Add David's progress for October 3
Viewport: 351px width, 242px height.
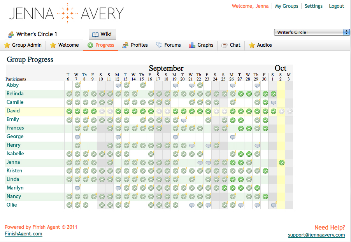click(290, 111)
